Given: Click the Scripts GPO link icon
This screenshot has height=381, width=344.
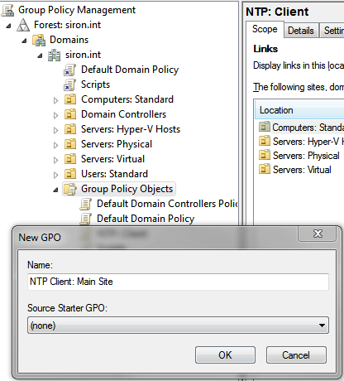Looking at the screenshot, I should tap(69, 84).
